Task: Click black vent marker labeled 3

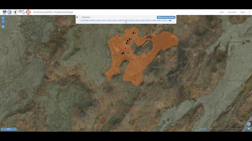Action: [x=127, y=43]
